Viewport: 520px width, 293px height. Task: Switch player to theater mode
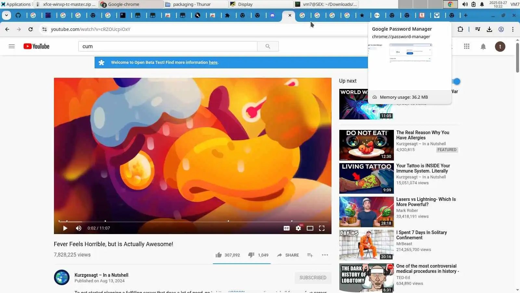[x=310, y=228]
